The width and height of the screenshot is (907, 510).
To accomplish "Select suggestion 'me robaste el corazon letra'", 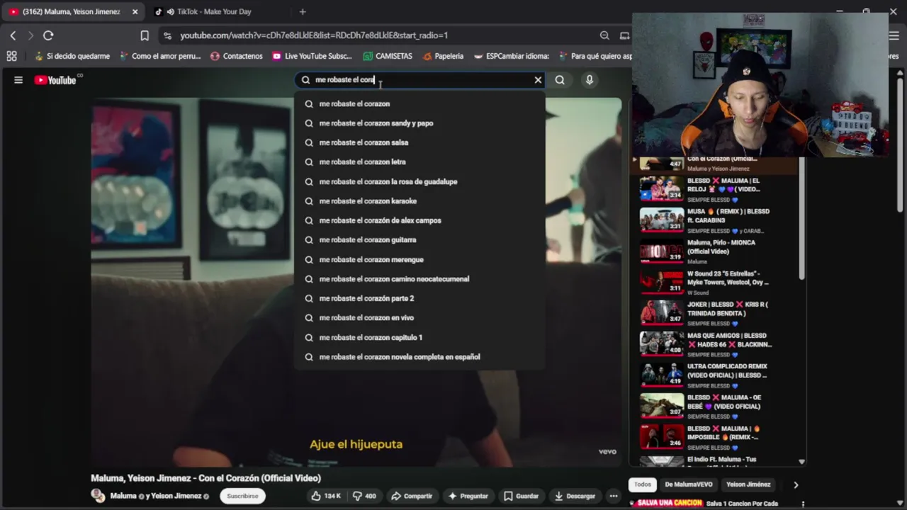I will coord(419,162).
